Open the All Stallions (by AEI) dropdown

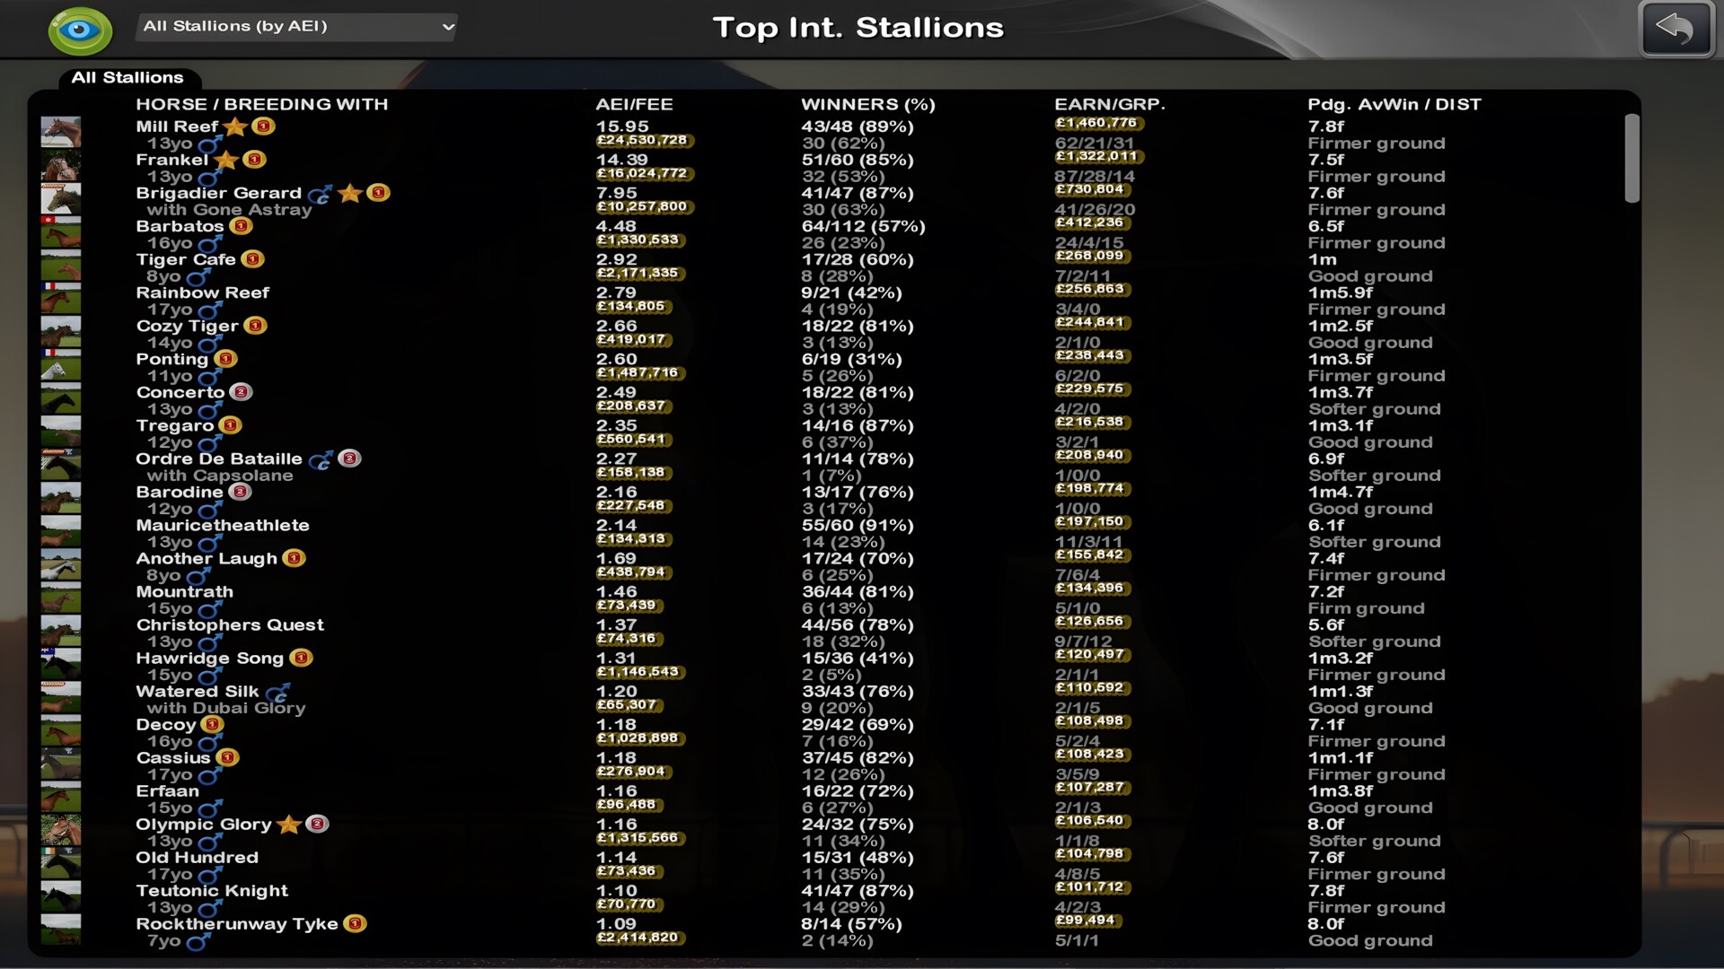[x=295, y=27]
